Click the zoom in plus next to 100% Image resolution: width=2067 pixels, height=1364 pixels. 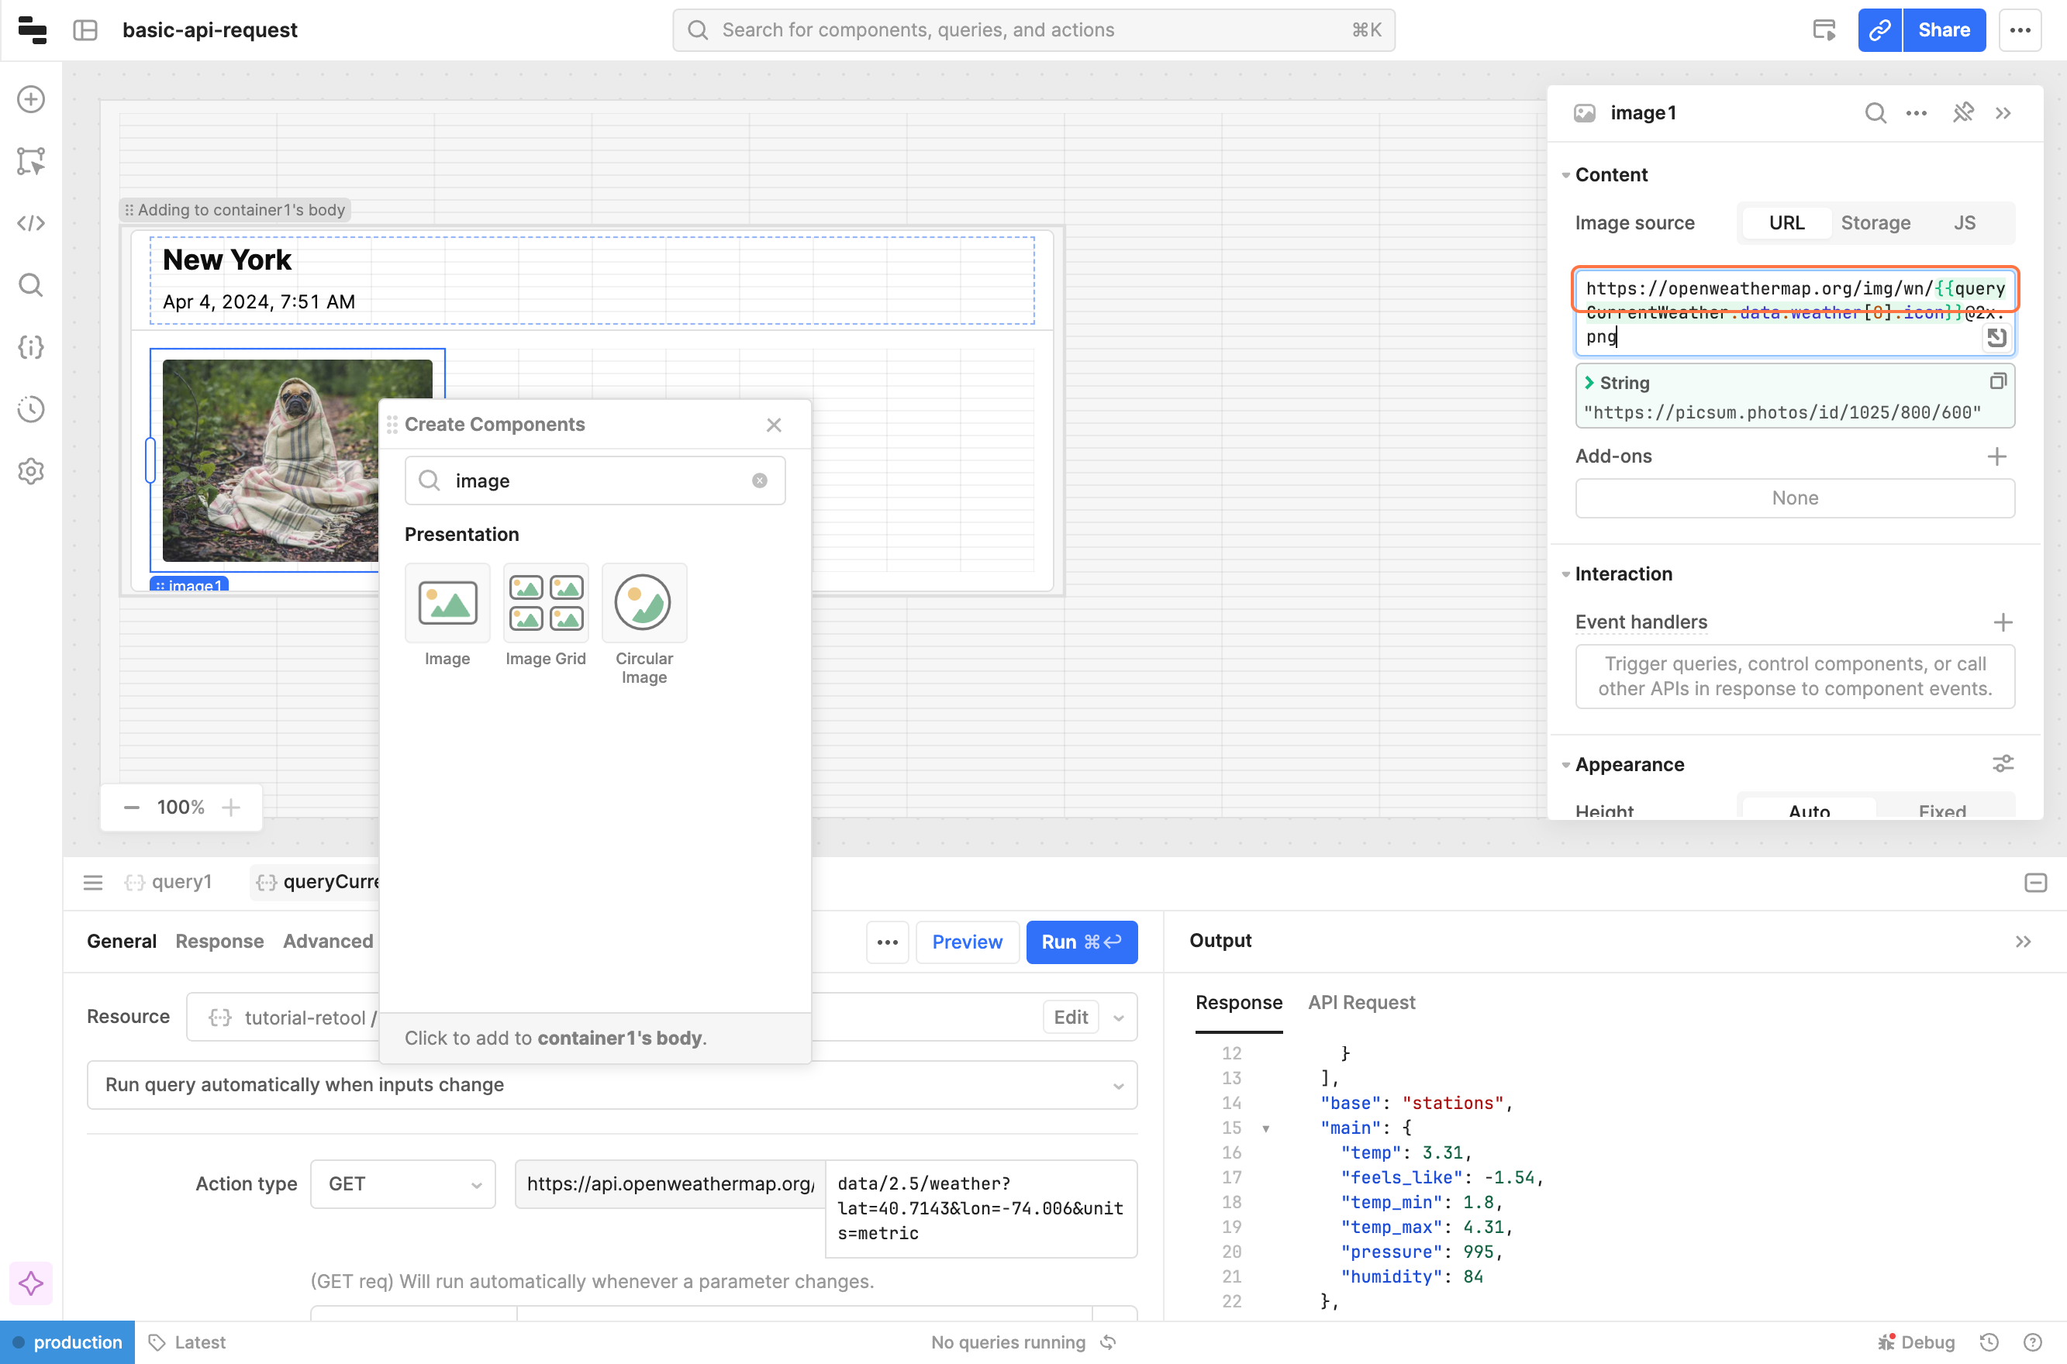pyautogui.click(x=230, y=808)
